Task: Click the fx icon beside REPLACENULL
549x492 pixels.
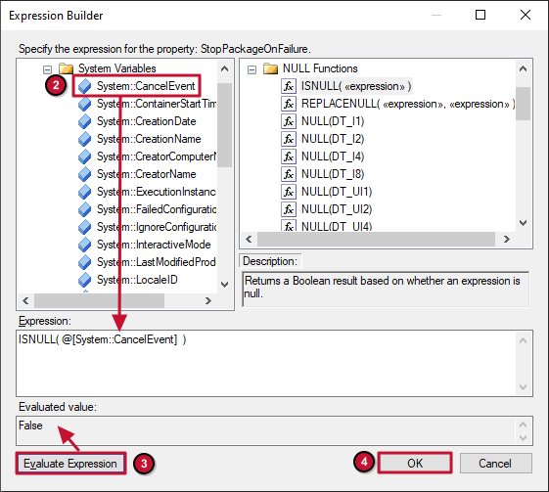Action: (x=289, y=104)
